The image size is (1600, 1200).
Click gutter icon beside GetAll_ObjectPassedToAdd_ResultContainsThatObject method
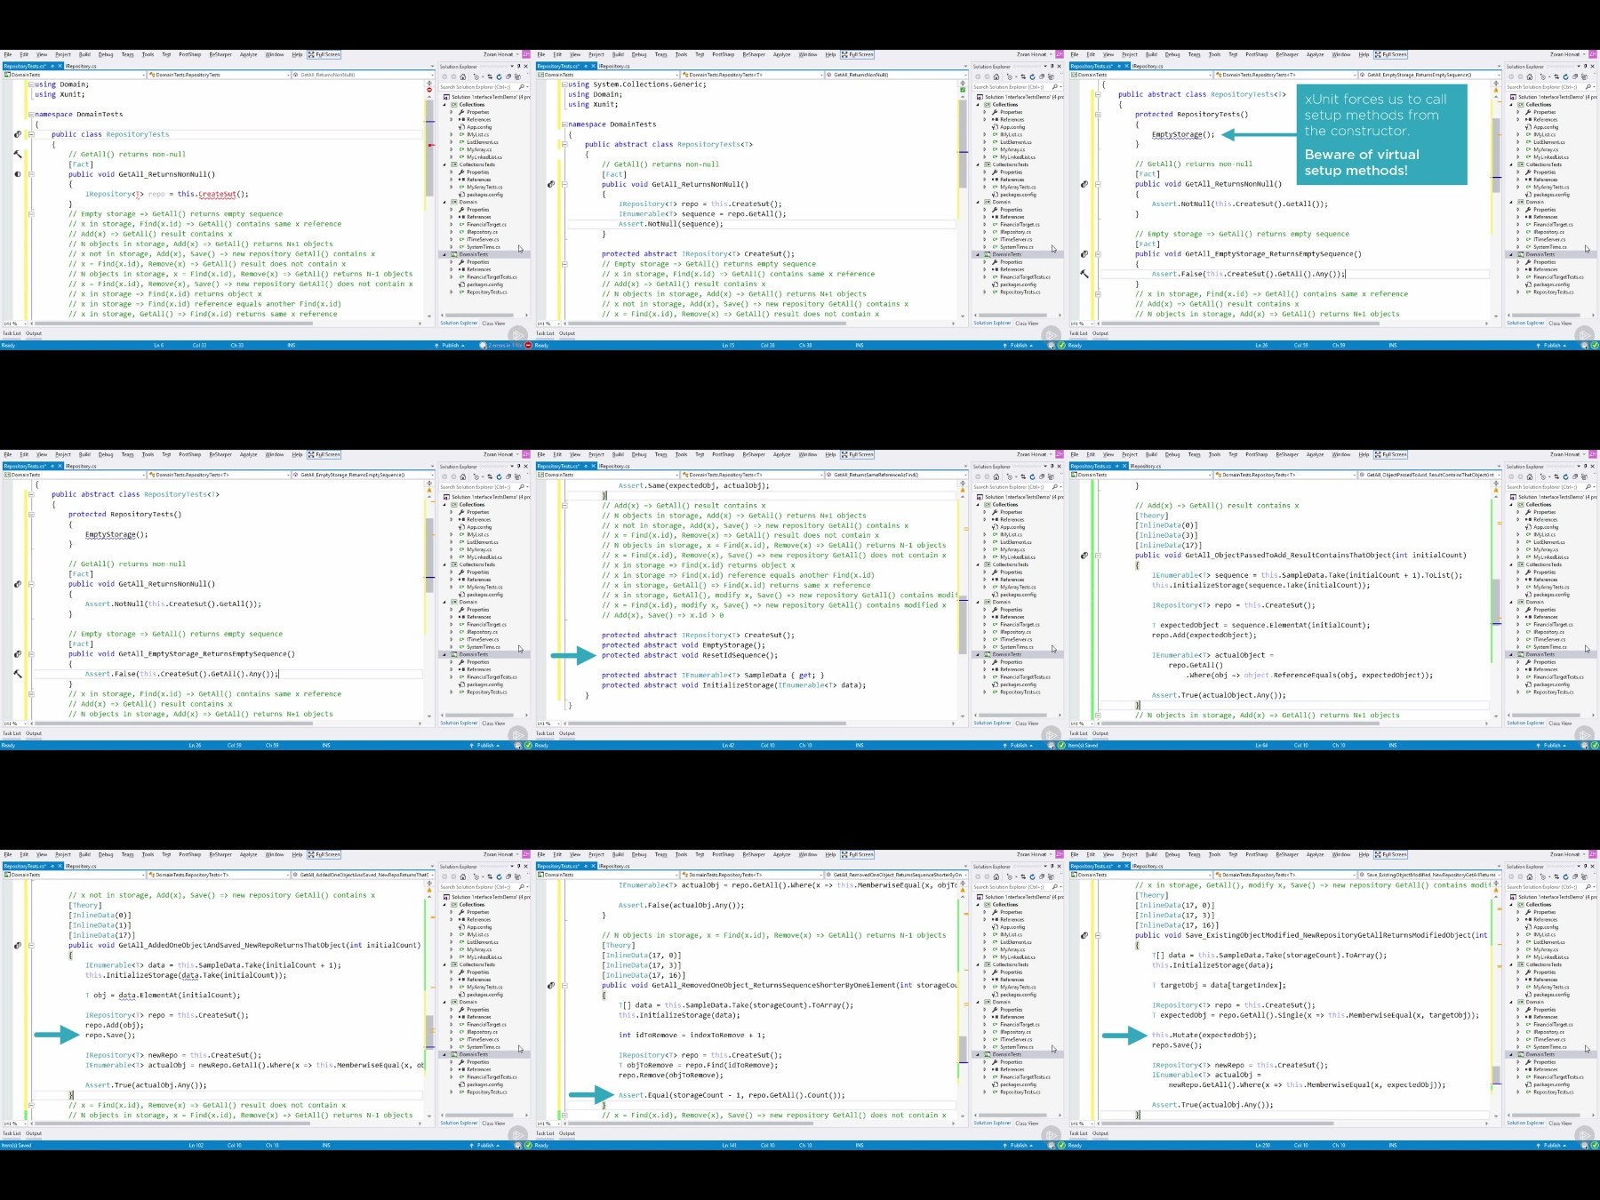(x=1084, y=556)
